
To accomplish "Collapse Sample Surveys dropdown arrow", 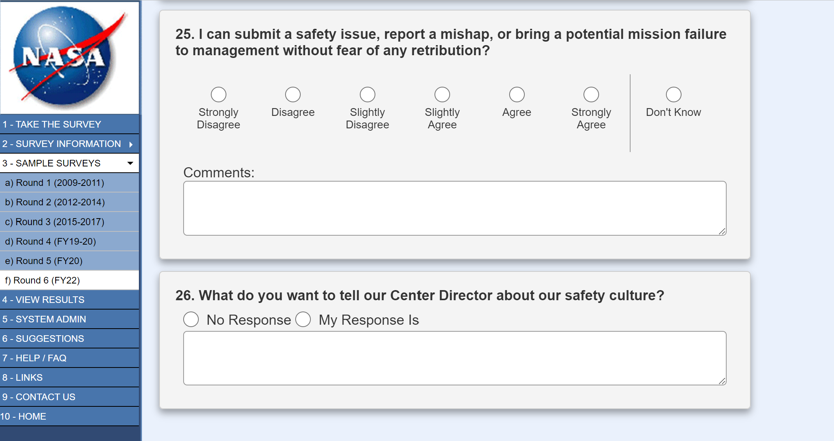I will [130, 163].
